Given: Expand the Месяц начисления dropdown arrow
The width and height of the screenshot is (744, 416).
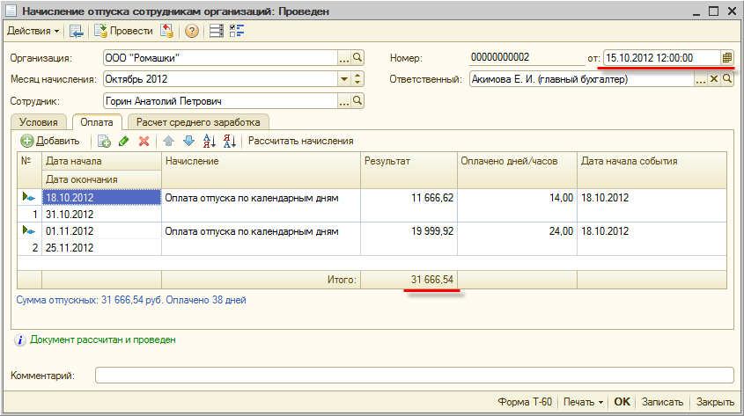Looking at the screenshot, I should point(344,79).
